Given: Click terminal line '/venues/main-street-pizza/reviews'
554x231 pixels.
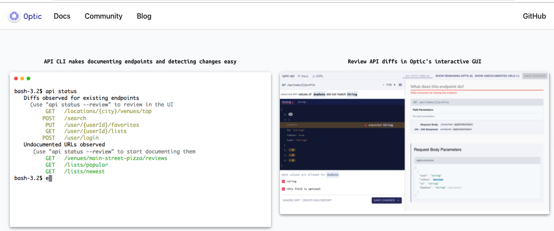Looking at the screenshot, I should coord(115,158).
